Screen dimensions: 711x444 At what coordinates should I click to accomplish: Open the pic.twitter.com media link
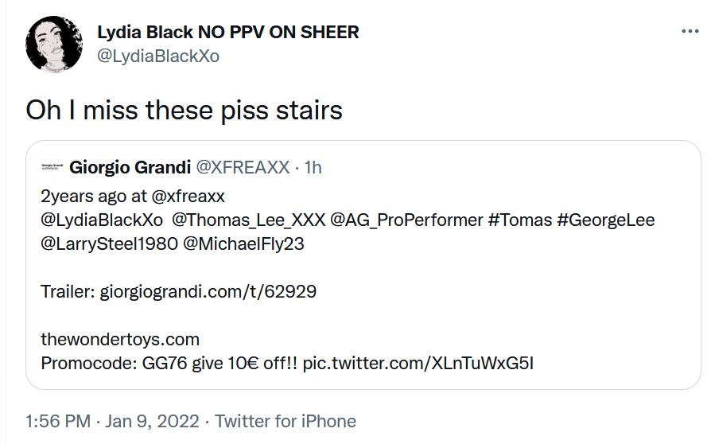coord(418,364)
